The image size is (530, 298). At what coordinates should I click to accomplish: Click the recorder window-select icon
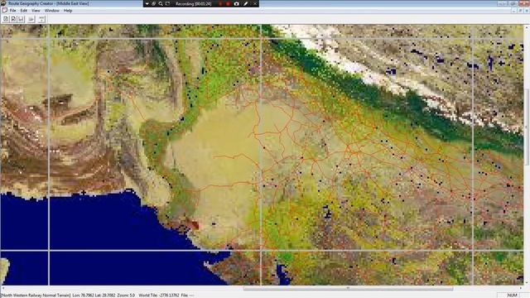click(154, 3)
